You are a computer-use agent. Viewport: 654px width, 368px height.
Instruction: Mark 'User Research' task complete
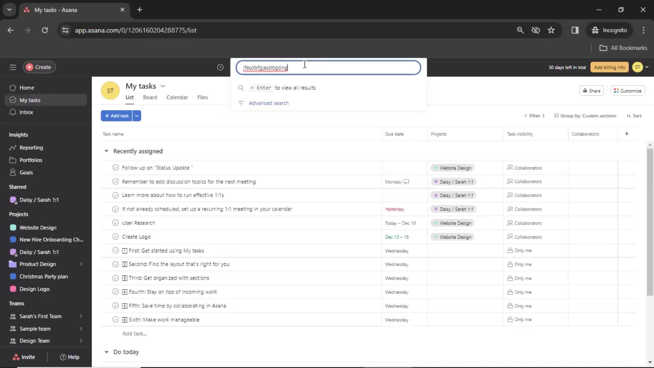(115, 223)
